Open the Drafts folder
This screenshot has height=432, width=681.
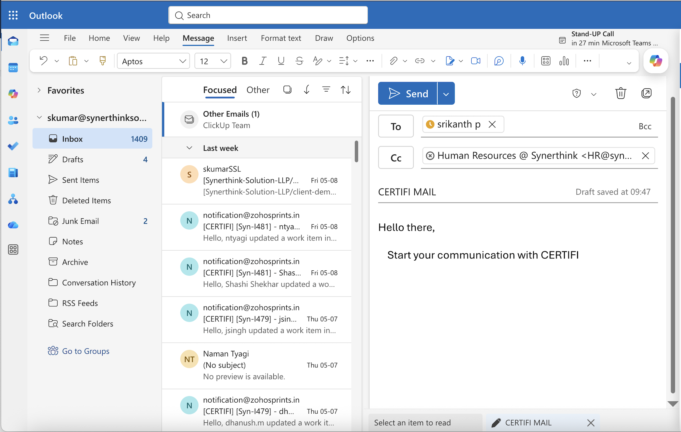tap(92, 159)
